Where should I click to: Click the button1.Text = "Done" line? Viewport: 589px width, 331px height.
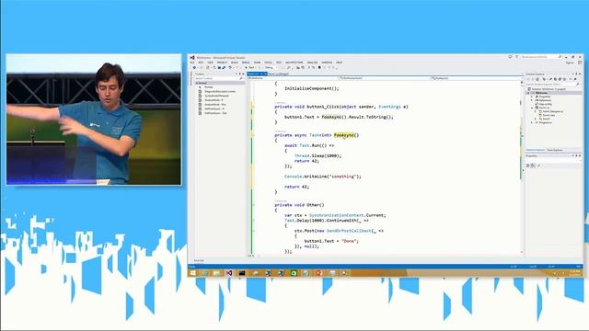(331, 241)
